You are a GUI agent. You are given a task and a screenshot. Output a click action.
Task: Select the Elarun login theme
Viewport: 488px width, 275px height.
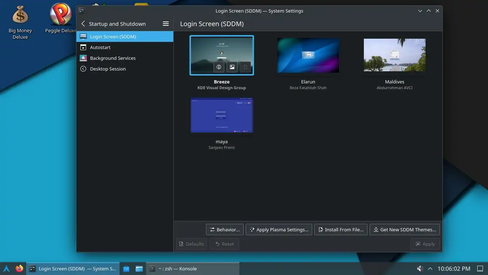(x=308, y=56)
